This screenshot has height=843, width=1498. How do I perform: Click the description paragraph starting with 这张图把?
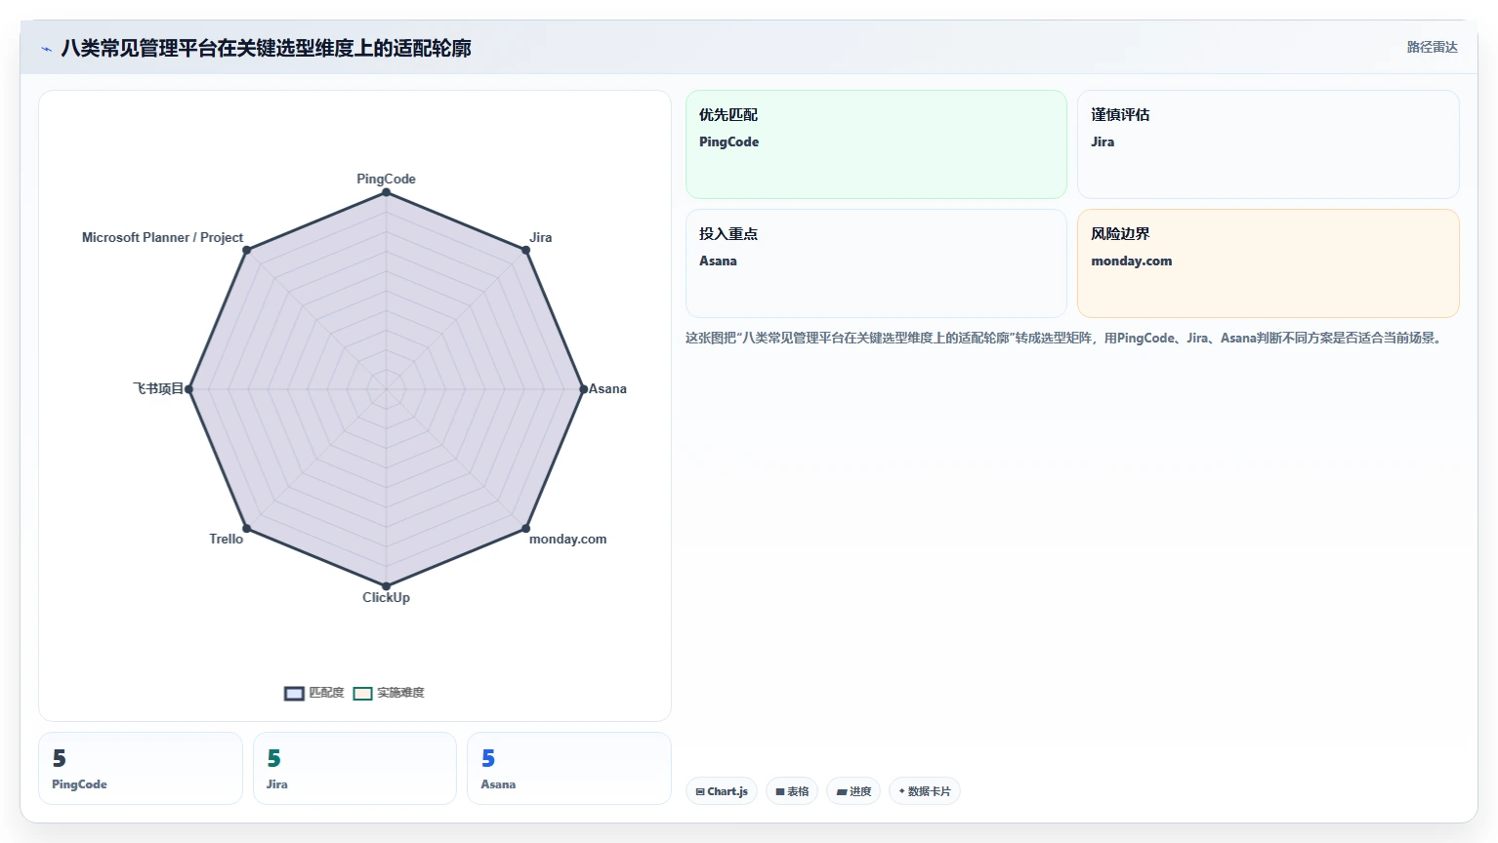click(x=1065, y=338)
